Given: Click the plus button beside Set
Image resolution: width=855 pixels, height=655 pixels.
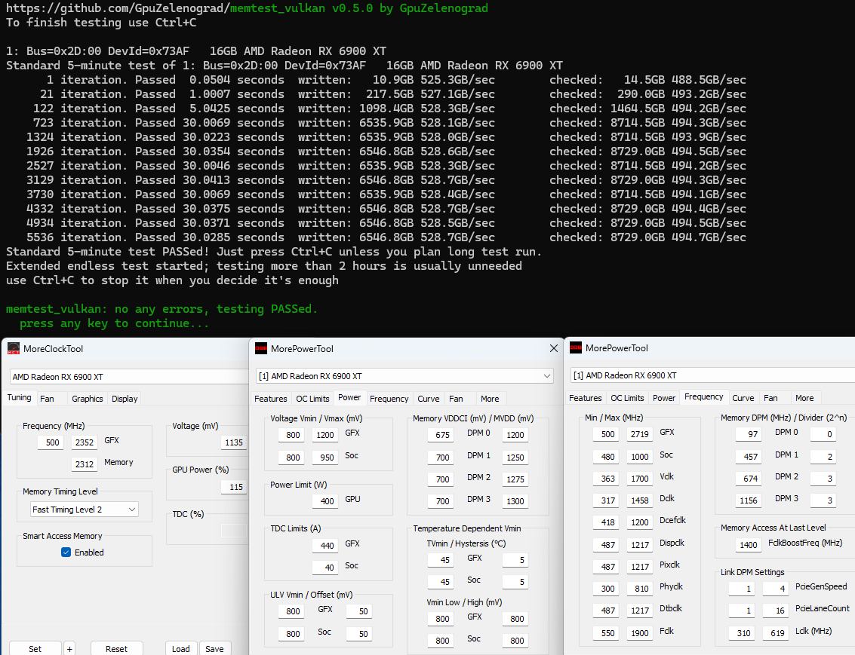Looking at the screenshot, I should pos(69,648).
